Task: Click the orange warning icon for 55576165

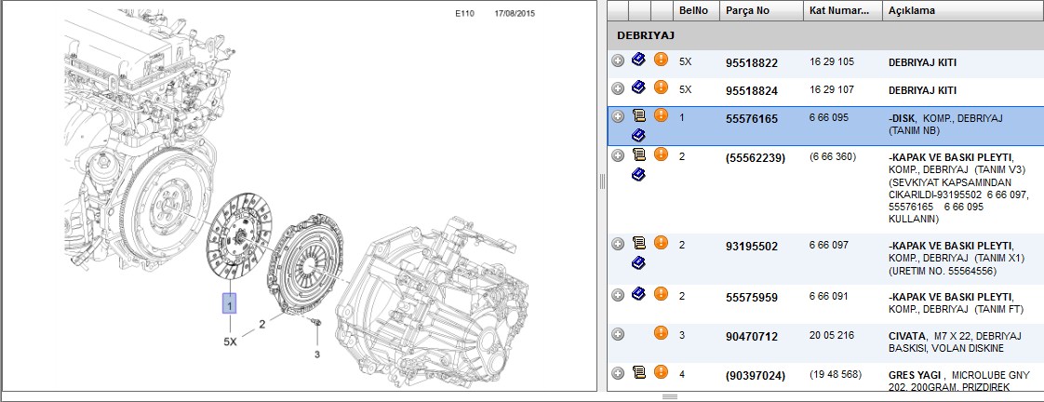Action: click(661, 115)
